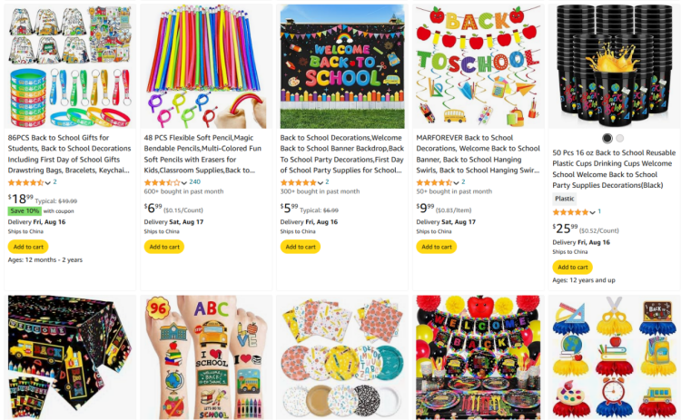The width and height of the screenshot is (681, 420).
Task: Open the honeycomb centerpieces product image
Action: tap(615, 357)
